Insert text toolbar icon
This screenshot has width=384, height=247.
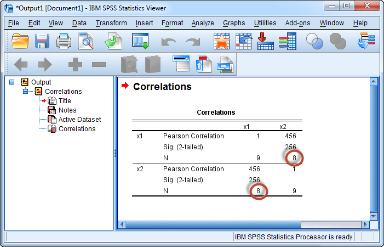pyautogui.click(x=225, y=65)
